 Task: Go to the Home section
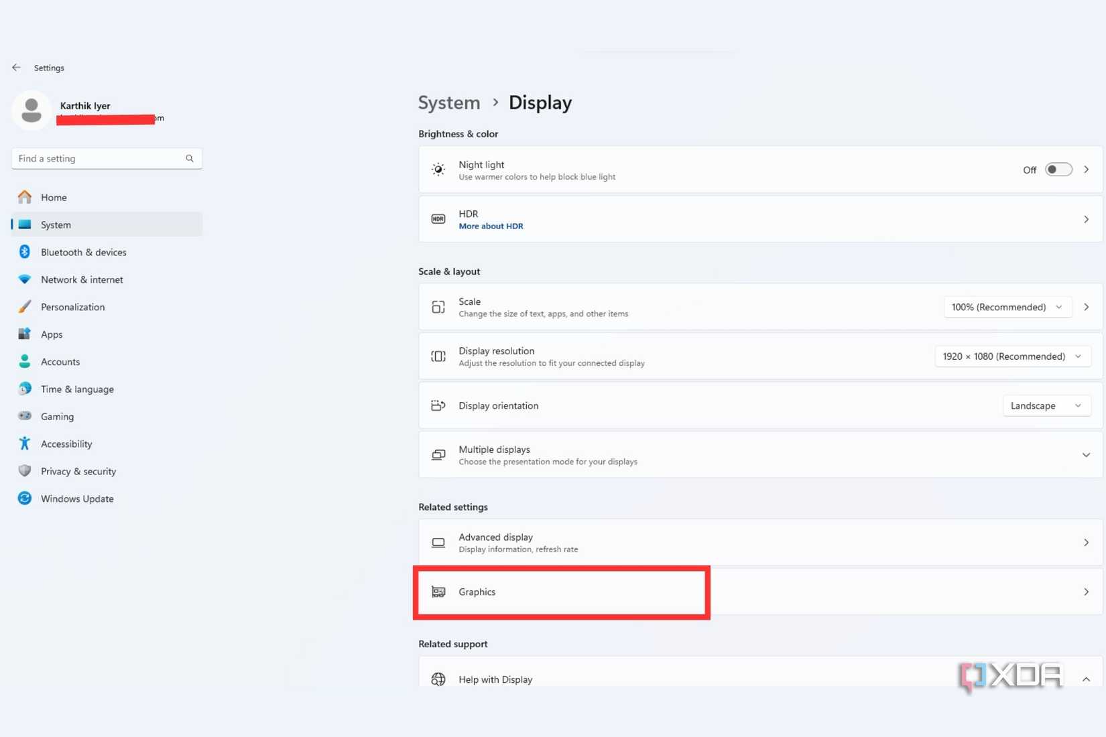(x=54, y=197)
